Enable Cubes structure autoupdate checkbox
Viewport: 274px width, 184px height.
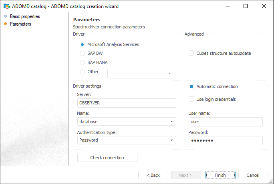click(191, 53)
